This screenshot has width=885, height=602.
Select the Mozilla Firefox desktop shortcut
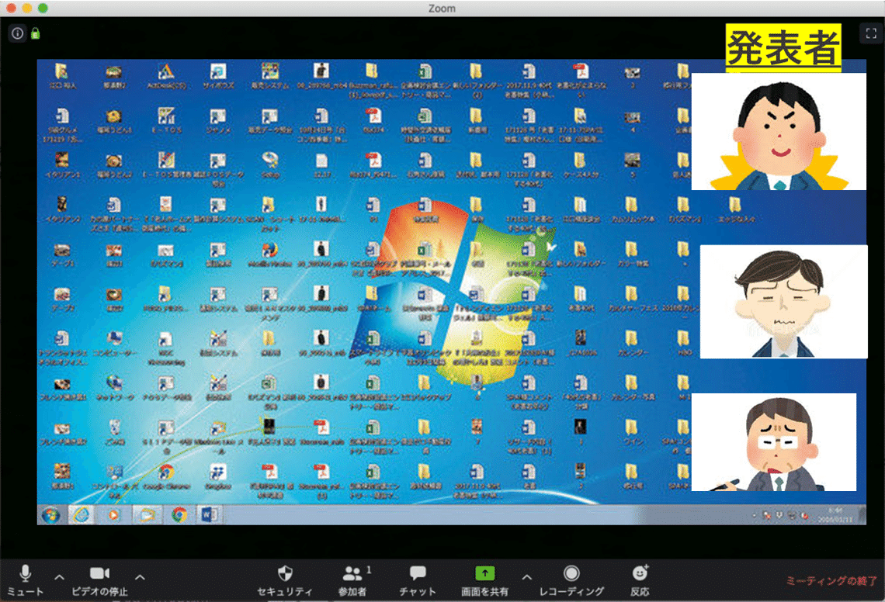coord(270,254)
